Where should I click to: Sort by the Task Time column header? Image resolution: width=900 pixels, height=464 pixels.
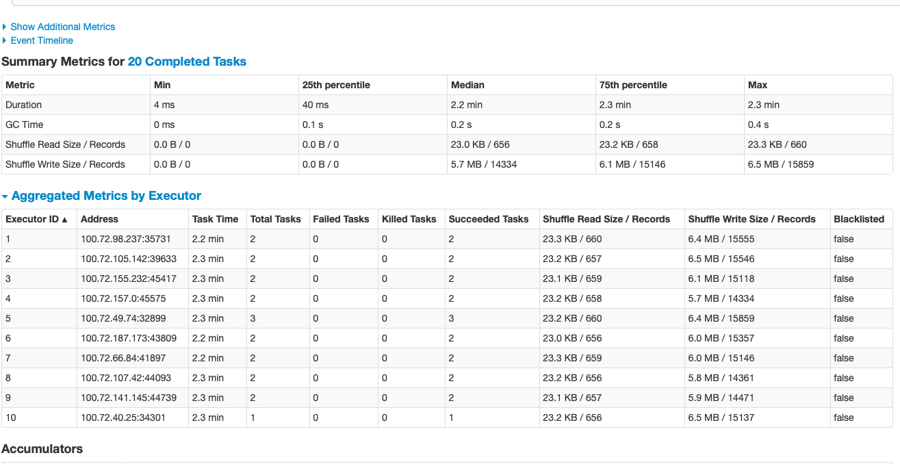[x=215, y=219]
